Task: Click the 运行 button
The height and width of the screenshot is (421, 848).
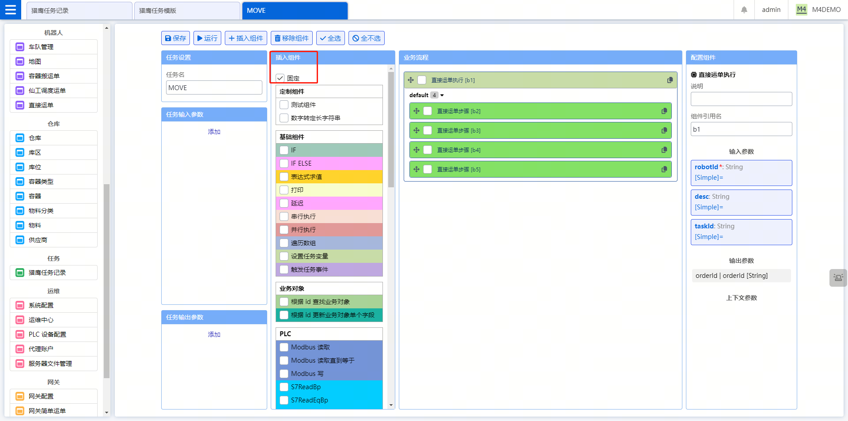Action: point(207,38)
